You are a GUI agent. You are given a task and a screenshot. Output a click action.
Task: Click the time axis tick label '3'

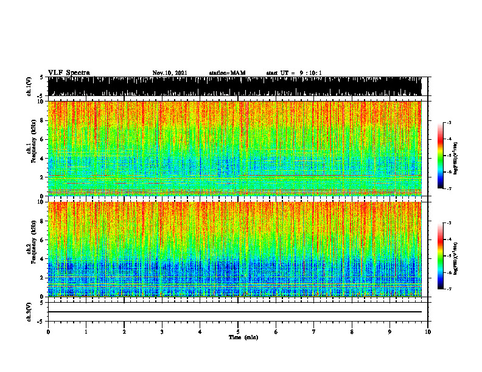click(x=162, y=332)
